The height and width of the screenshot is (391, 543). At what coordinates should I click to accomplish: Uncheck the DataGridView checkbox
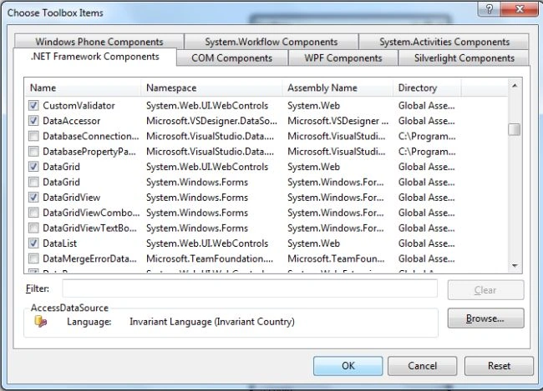coord(33,198)
